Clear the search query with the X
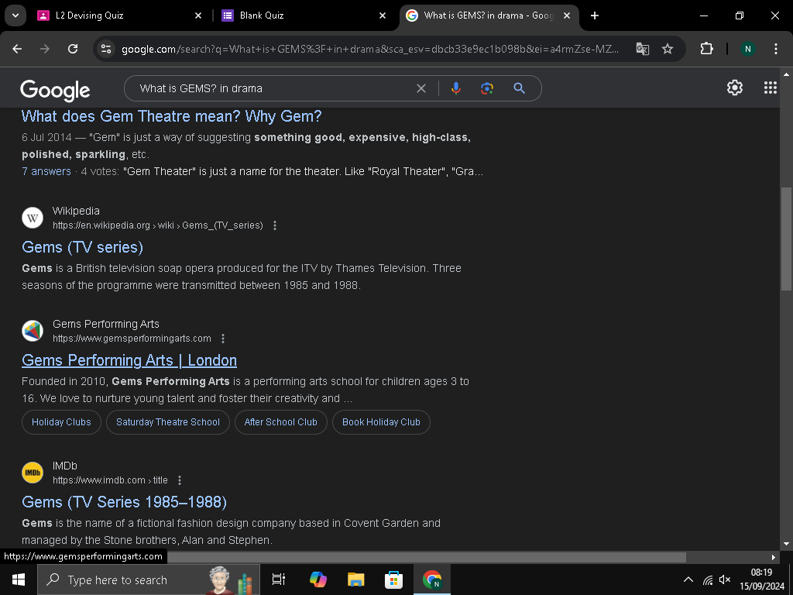The image size is (793, 595). point(421,88)
